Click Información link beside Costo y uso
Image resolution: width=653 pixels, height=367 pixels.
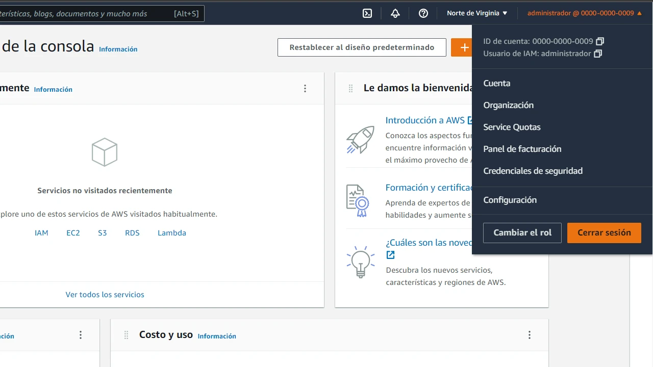pyautogui.click(x=217, y=336)
